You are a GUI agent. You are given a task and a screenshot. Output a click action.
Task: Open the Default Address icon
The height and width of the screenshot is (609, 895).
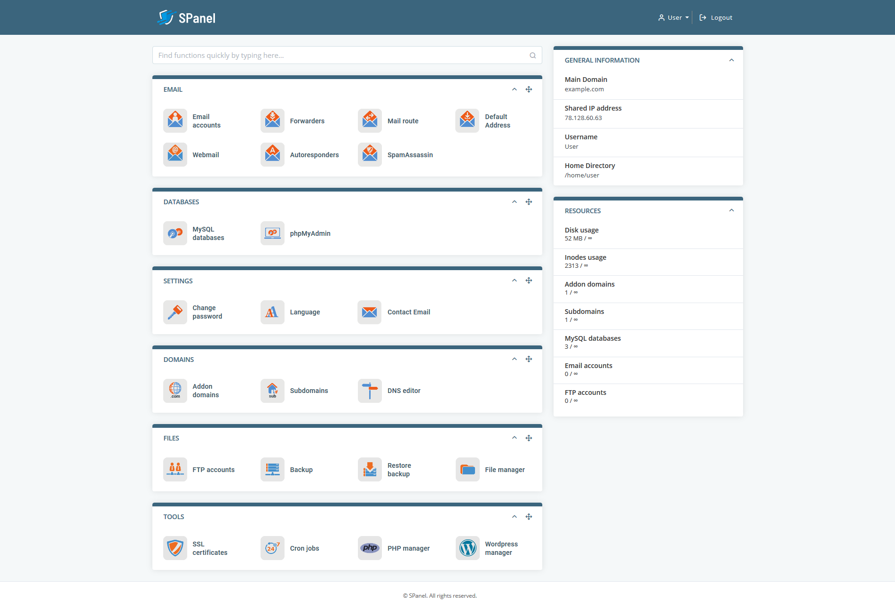pos(467,121)
